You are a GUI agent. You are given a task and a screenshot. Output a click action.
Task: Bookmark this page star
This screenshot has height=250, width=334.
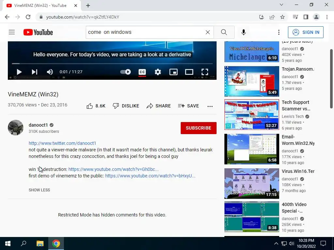(282, 17)
